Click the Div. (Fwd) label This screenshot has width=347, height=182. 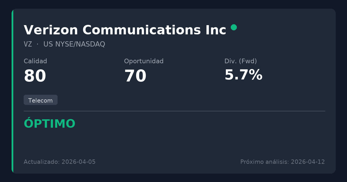pos(241,61)
